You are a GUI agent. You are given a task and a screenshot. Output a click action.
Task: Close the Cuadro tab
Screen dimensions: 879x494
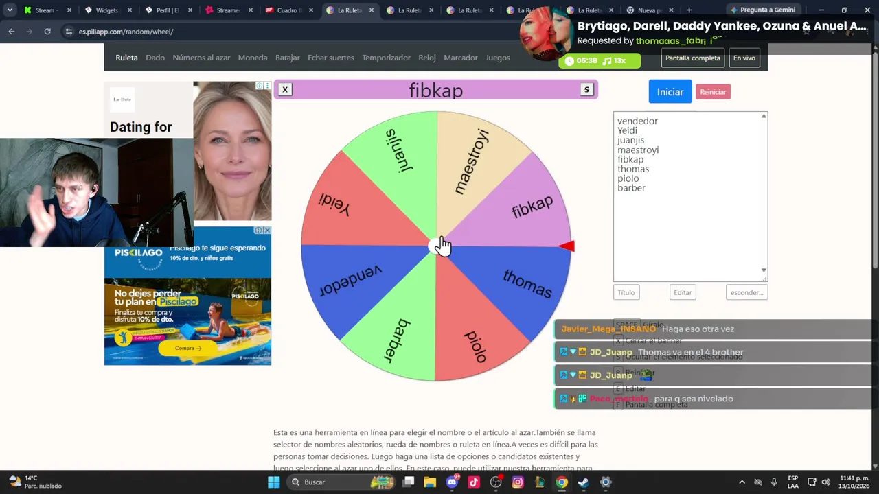pos(310,10)
